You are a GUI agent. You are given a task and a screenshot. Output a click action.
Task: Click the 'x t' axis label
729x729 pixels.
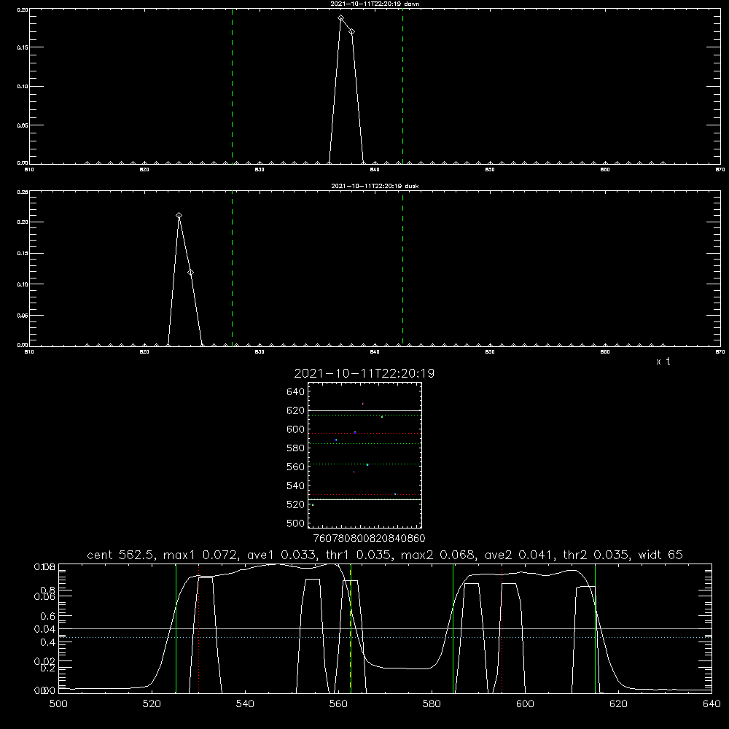click(x=663, y=362)
